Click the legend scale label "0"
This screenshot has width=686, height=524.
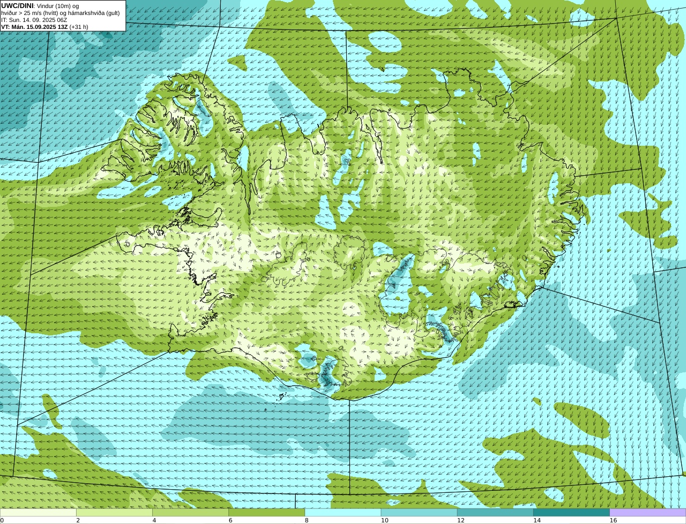click(x=2, y=520)
